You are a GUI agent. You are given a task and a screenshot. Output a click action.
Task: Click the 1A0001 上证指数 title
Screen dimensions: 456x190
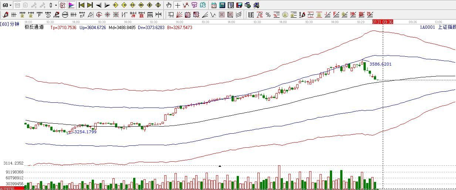tap(438, 27)
